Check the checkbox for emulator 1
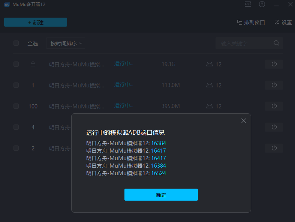Screen dimensions: 295x222 pos(16,85)
